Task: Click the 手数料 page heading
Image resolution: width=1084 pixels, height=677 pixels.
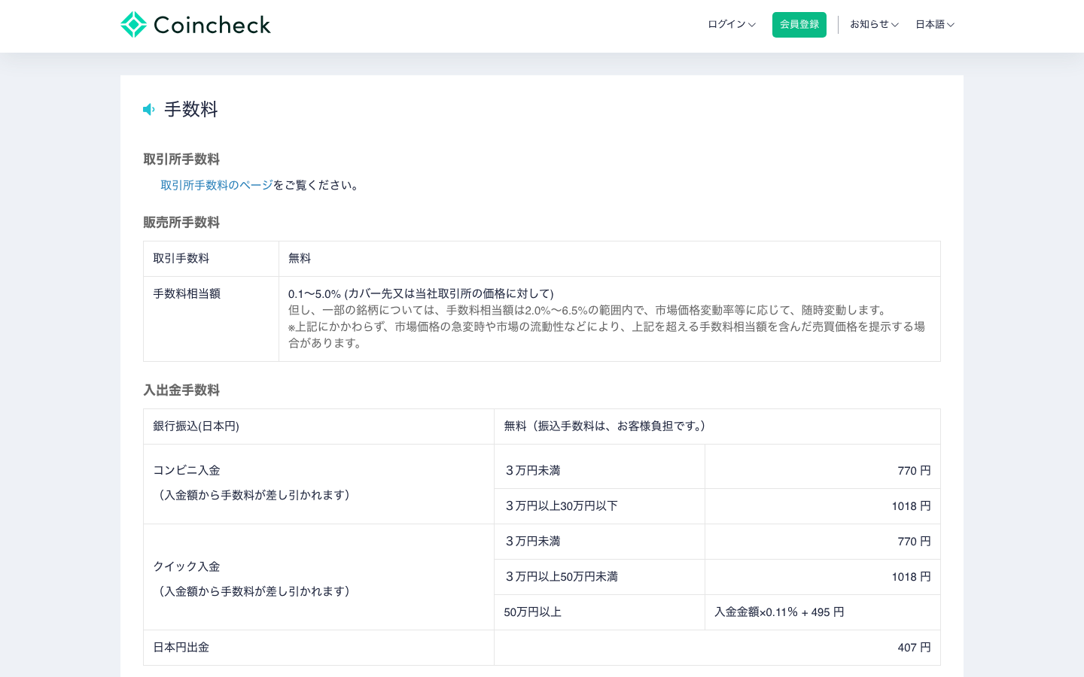Action: (191, 109)
